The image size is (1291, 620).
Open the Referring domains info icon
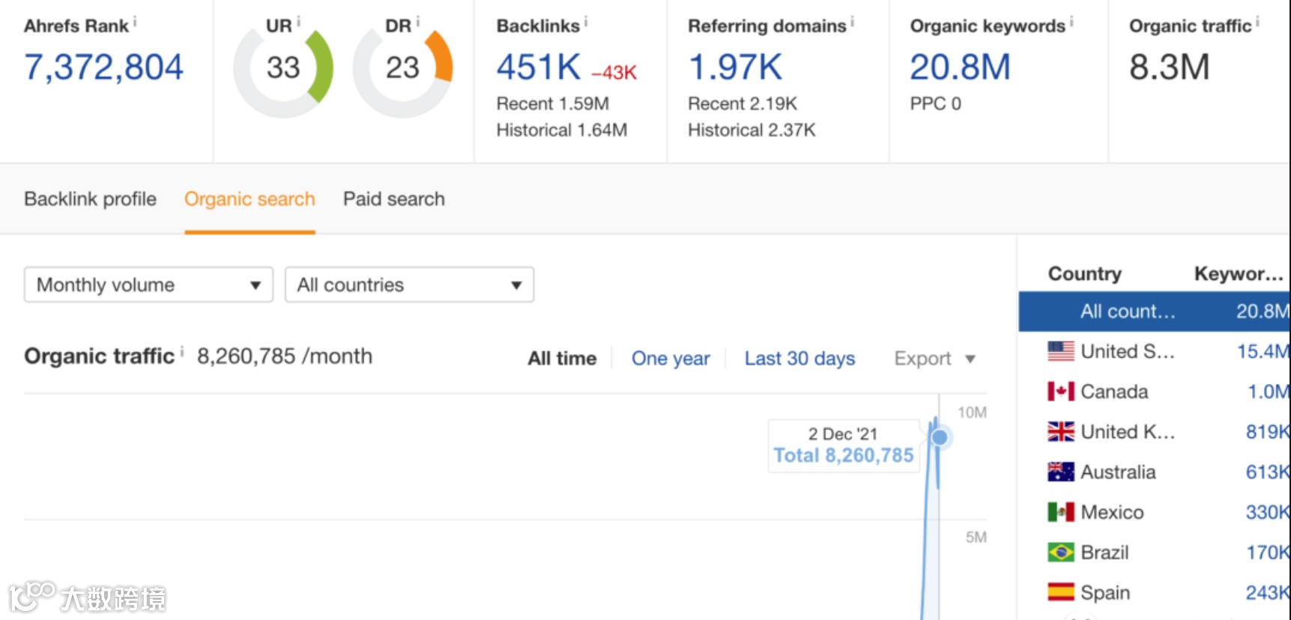pos(853,22)
